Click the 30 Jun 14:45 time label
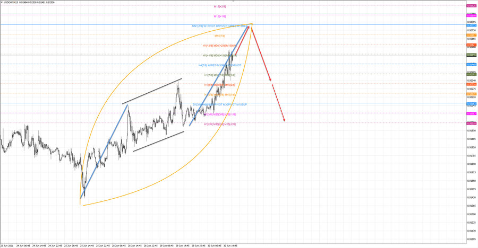This screenshot has height=248, width=478. [x=230, y=245]
